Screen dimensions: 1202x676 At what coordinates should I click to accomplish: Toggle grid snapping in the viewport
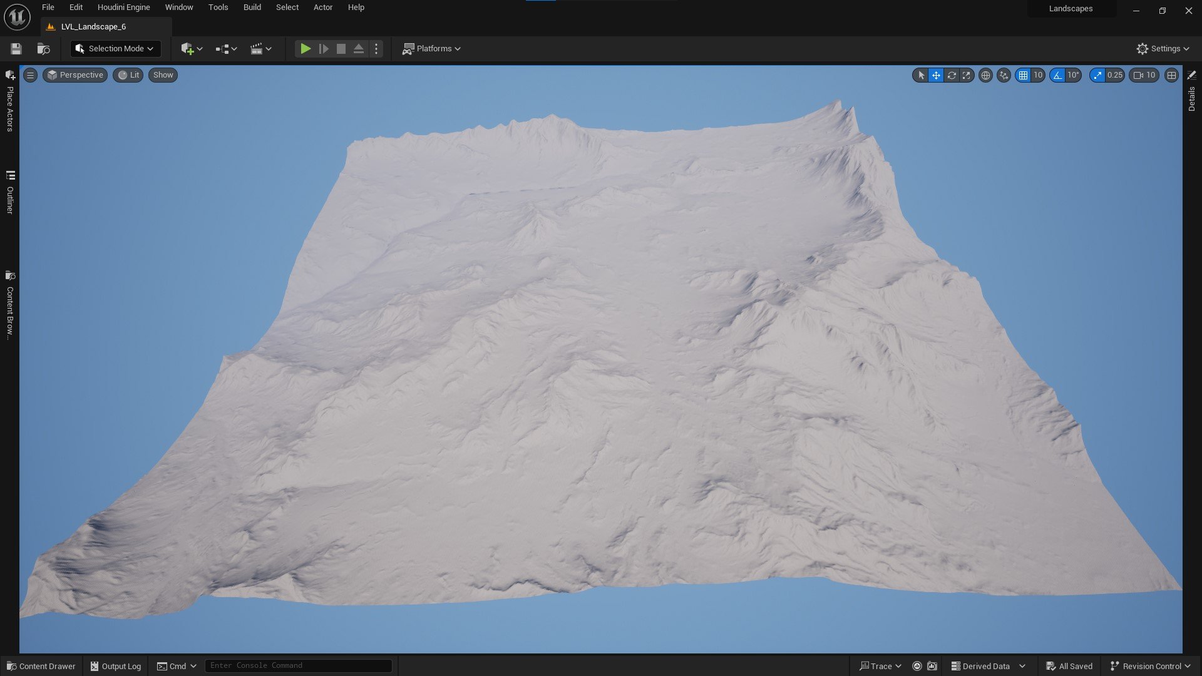(x=1023, y=75)
